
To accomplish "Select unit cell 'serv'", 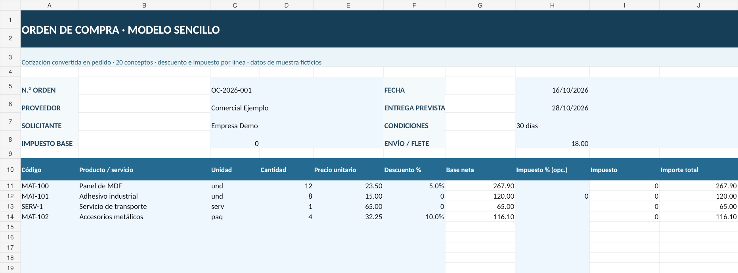I will (235, 207).
